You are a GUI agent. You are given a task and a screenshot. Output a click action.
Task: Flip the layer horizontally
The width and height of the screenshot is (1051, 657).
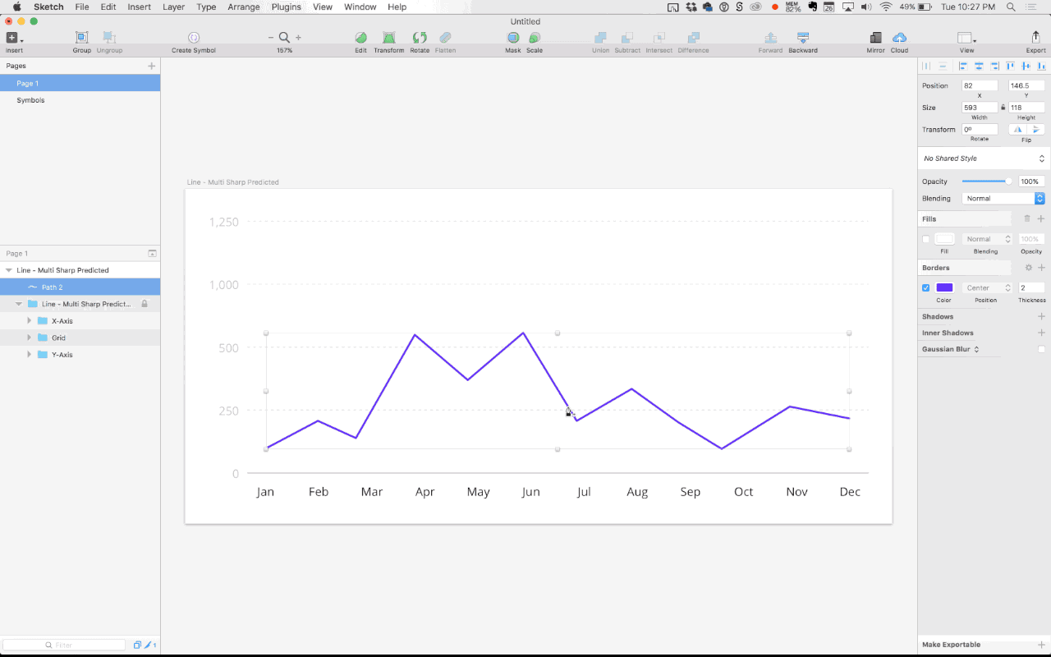click(x=1018, y=129)
